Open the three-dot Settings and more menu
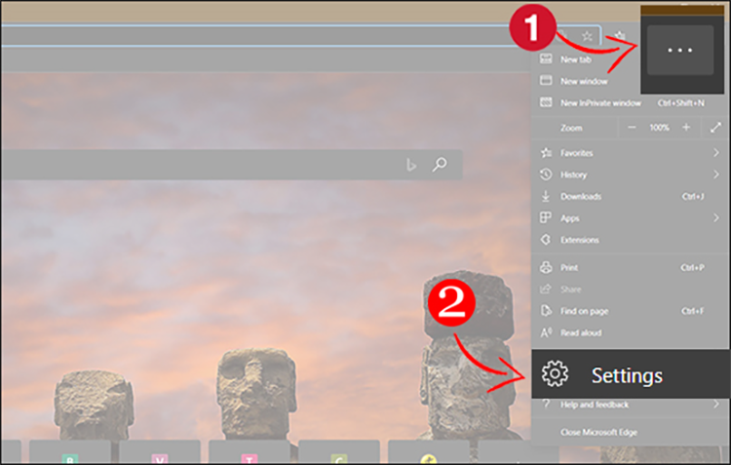Image resolution: width=731 pixels, height=465 pixels. [x=680, y=50]
